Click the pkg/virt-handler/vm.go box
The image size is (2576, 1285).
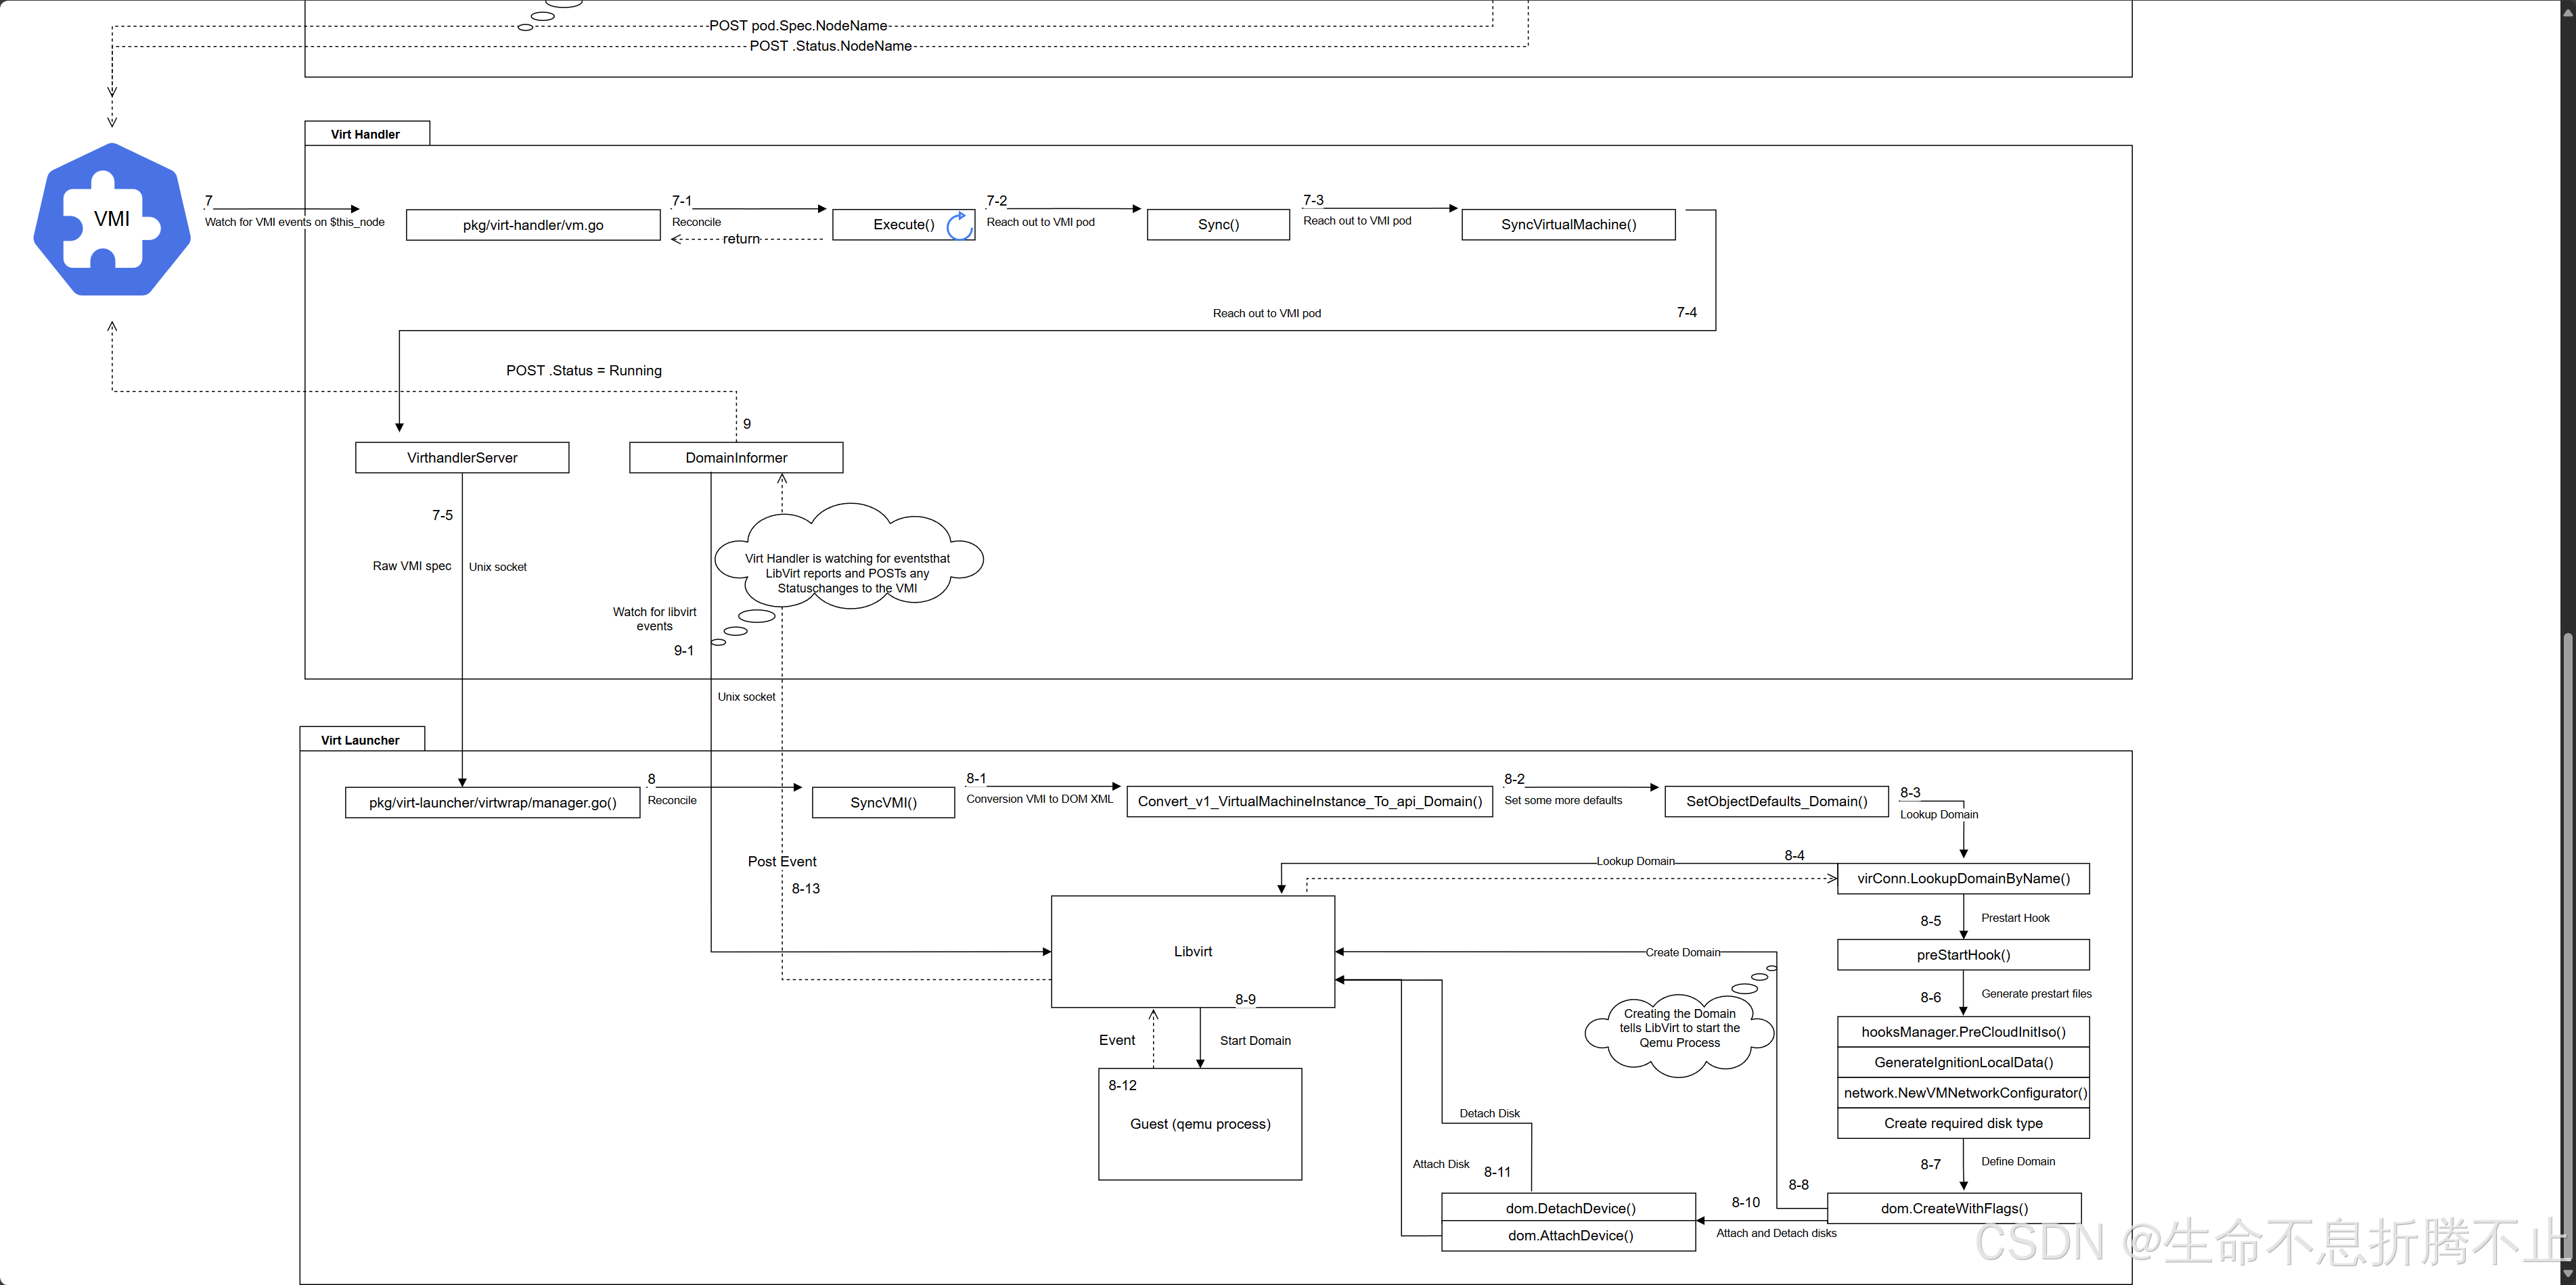[x=533, y=225]
